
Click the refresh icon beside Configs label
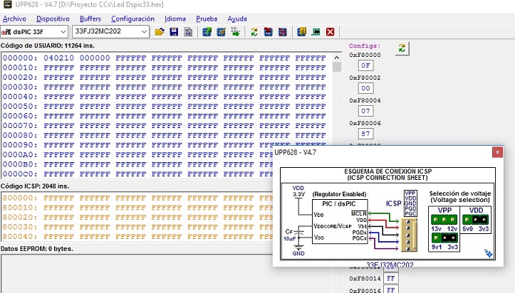pyautogui.click(x=402, y=48)
